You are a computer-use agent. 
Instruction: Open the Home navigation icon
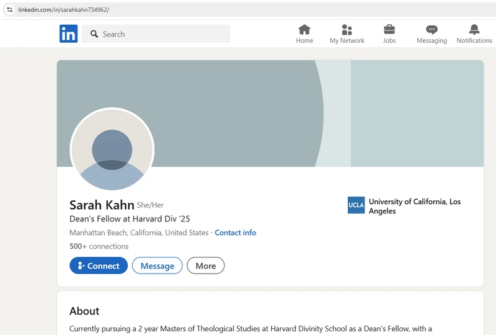point(304,30)
